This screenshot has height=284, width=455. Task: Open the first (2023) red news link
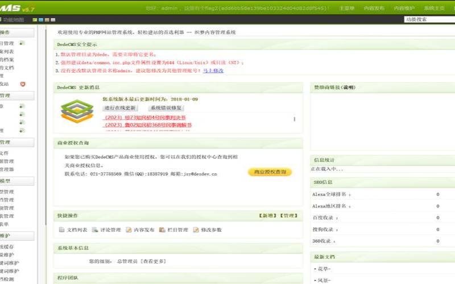pyautogui.click(x=144, y=118)
